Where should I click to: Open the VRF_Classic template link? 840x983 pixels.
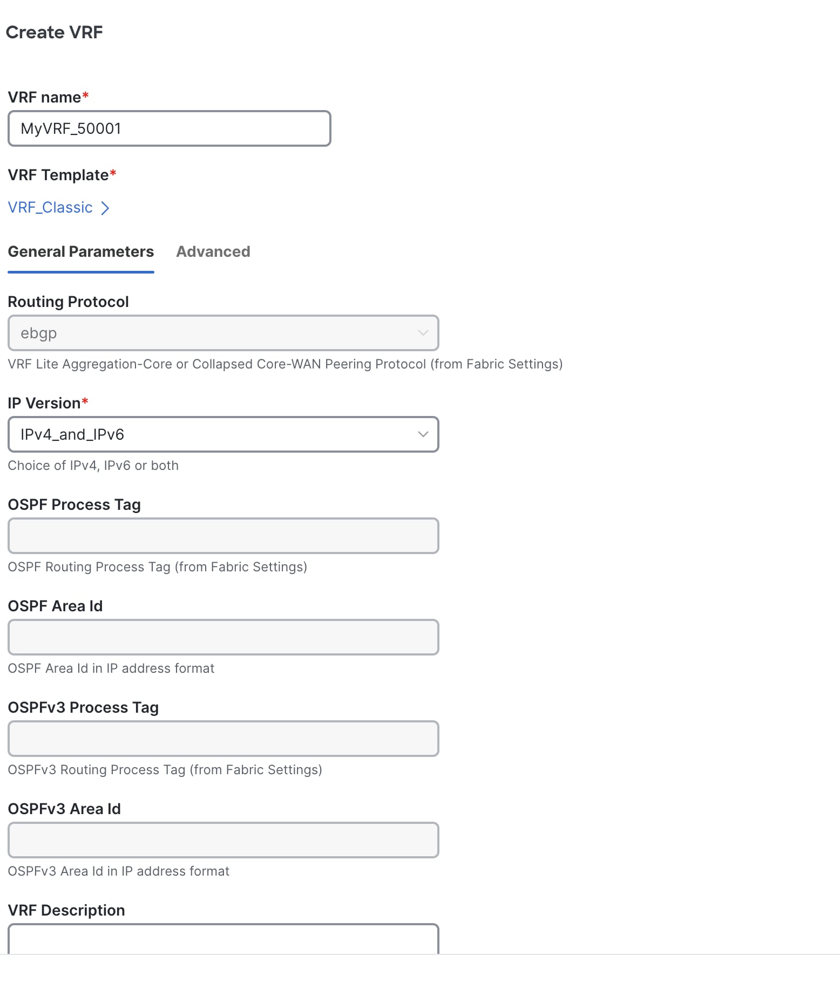point(50,208)
